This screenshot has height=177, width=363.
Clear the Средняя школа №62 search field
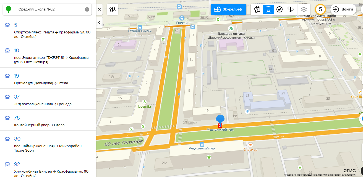coord(87,9)
